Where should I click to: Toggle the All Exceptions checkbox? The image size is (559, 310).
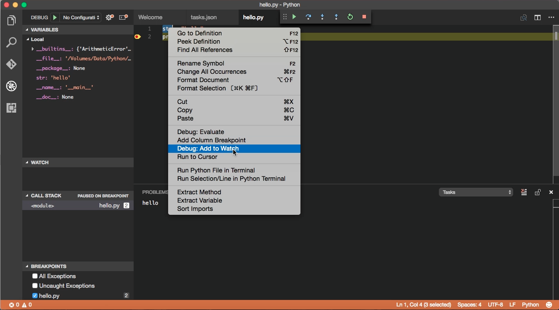coord(35,276)
